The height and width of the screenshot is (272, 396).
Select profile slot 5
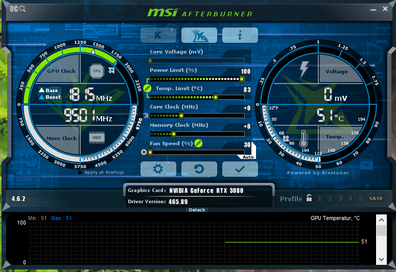(360, 199)
